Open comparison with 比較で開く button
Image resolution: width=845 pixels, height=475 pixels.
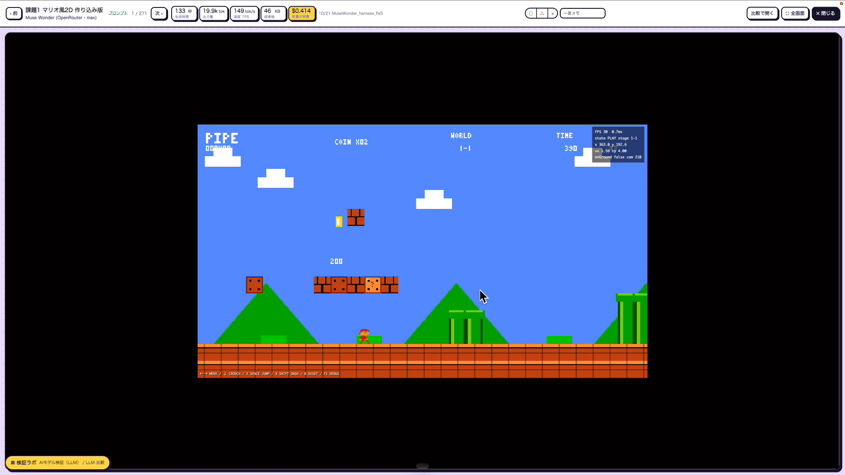(762, 13)
